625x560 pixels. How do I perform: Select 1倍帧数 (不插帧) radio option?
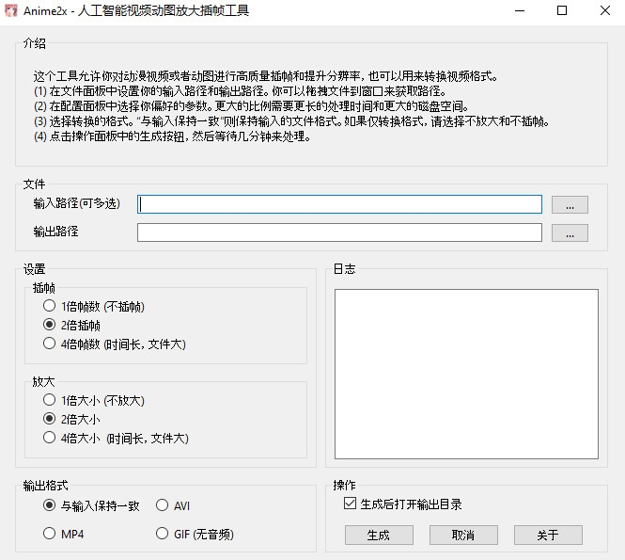[50, 306]
